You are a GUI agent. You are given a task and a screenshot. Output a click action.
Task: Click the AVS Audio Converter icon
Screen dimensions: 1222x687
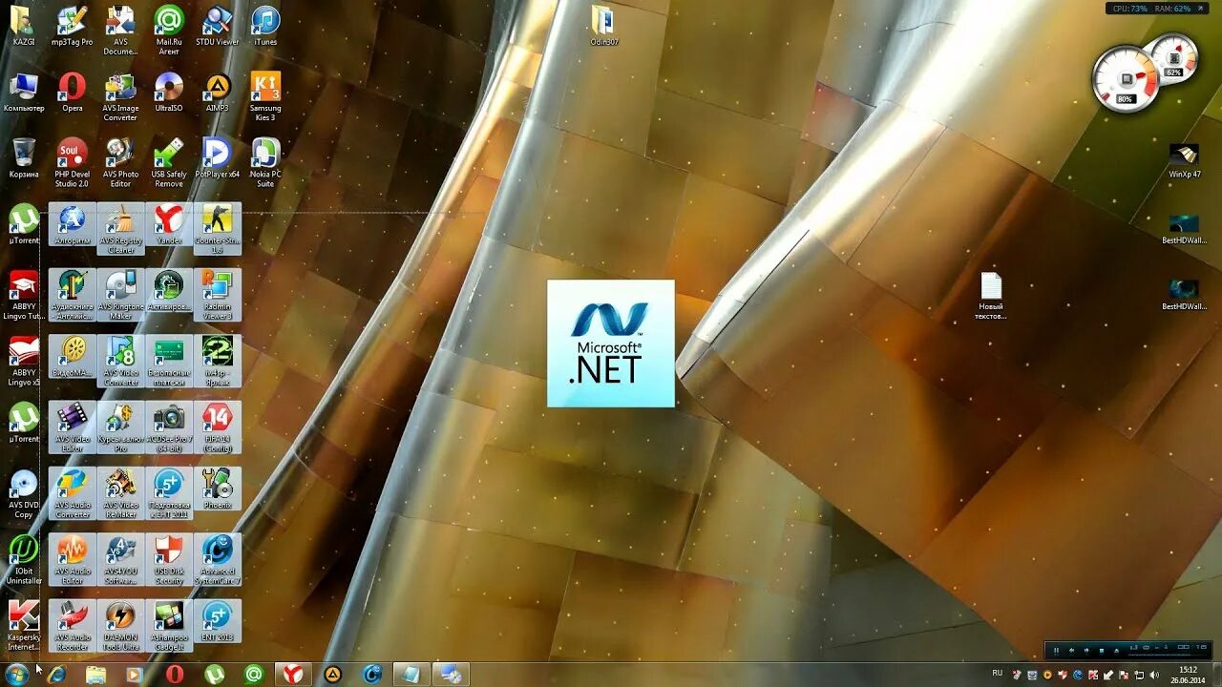[73, 494]
